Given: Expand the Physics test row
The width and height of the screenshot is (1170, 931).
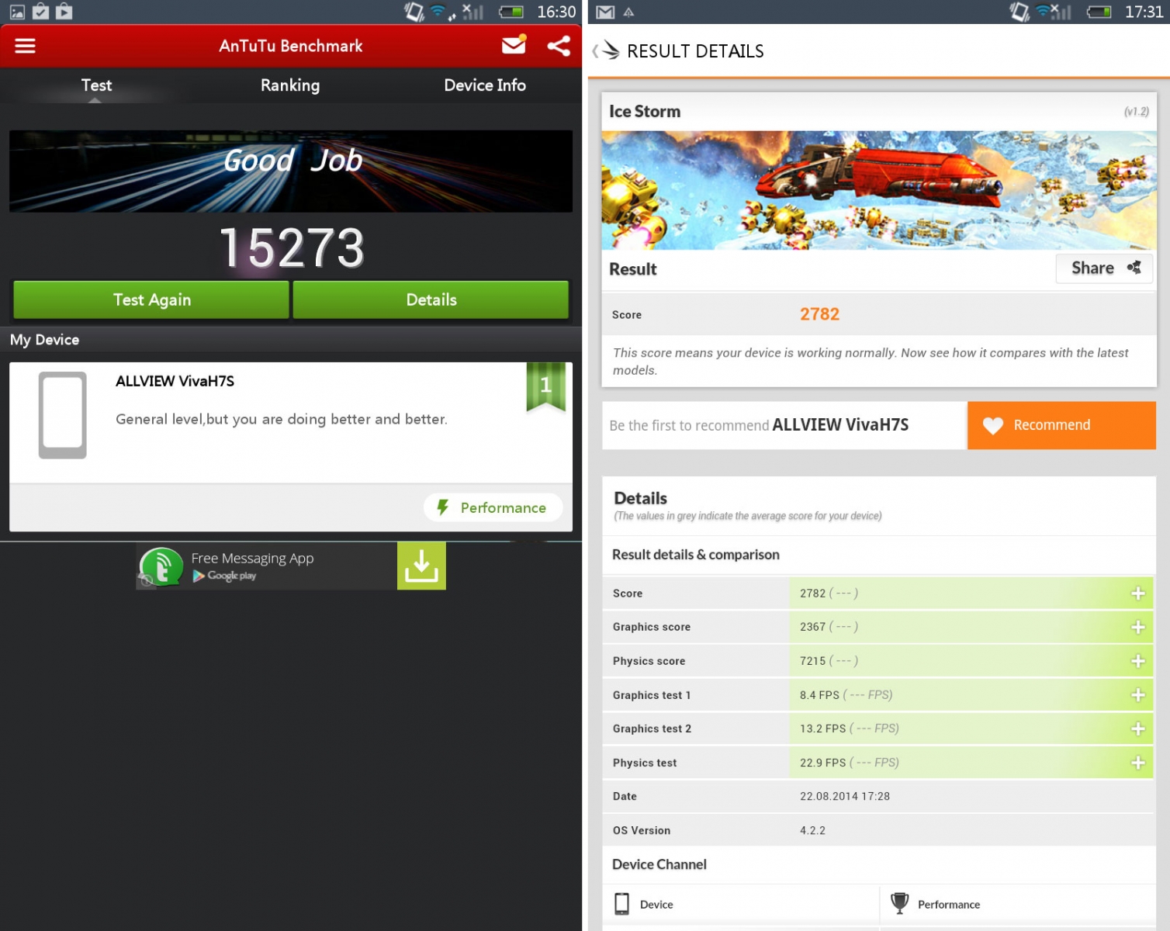Looking at the screenshot, I should (x=1137, y=763).
